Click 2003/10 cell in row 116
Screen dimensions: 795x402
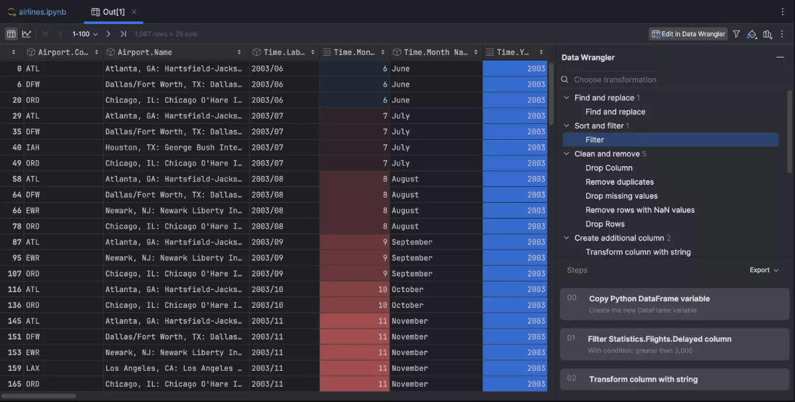(284, 289)
